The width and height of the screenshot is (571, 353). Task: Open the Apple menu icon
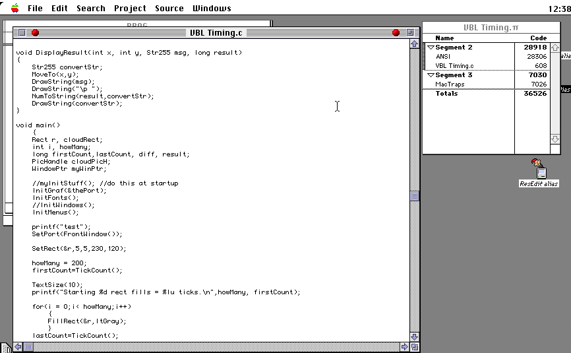tap(15, 8)
